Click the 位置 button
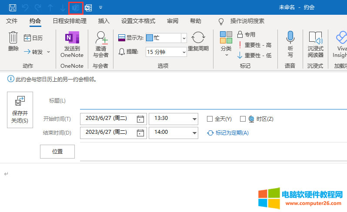Viewport: 347px width, 212px height. [57, 152]
